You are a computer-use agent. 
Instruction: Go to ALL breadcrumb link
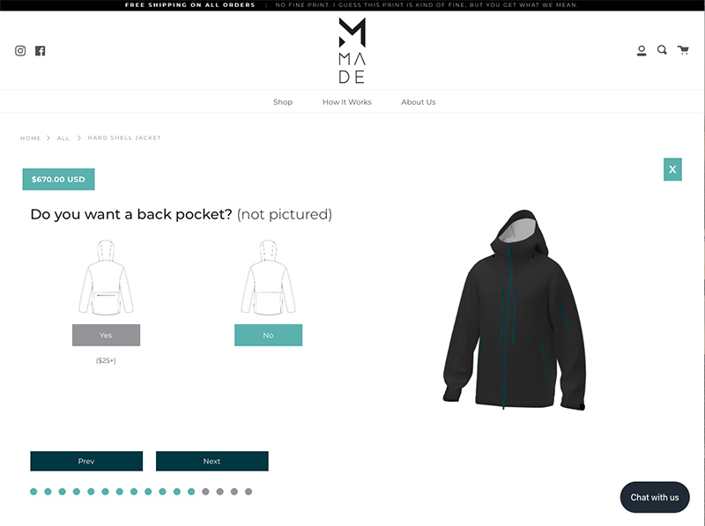pyautogui.click(x=63, y=138)
